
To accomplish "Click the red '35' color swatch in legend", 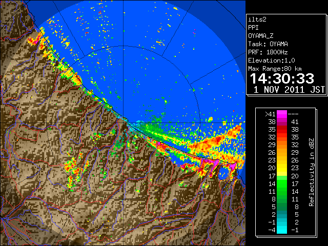I will tap(282, 130).
